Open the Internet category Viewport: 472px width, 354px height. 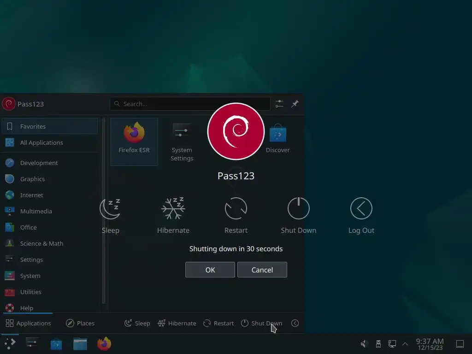pyautogui.click(x=50, y=195)
